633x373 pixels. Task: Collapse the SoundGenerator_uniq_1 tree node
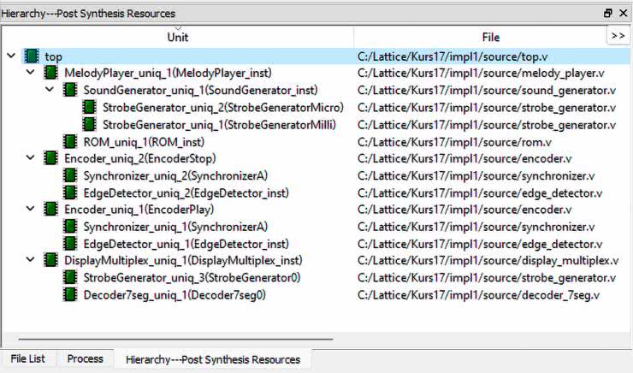tap(49, 91)
